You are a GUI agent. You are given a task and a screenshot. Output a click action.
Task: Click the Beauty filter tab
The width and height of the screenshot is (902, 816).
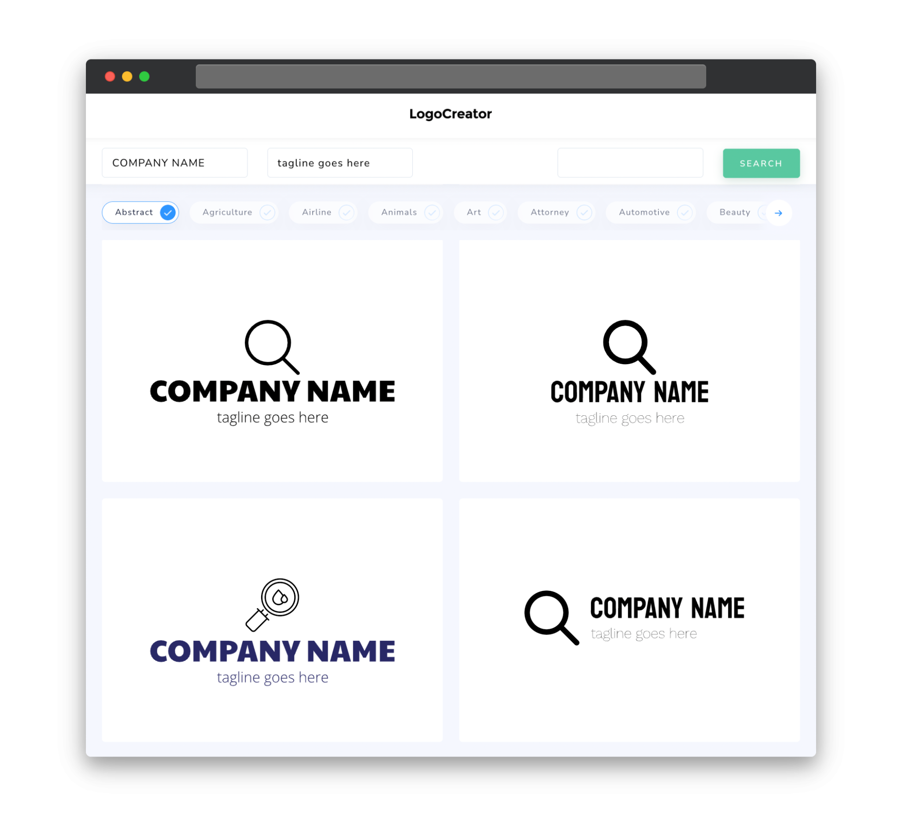coord(736,211)
